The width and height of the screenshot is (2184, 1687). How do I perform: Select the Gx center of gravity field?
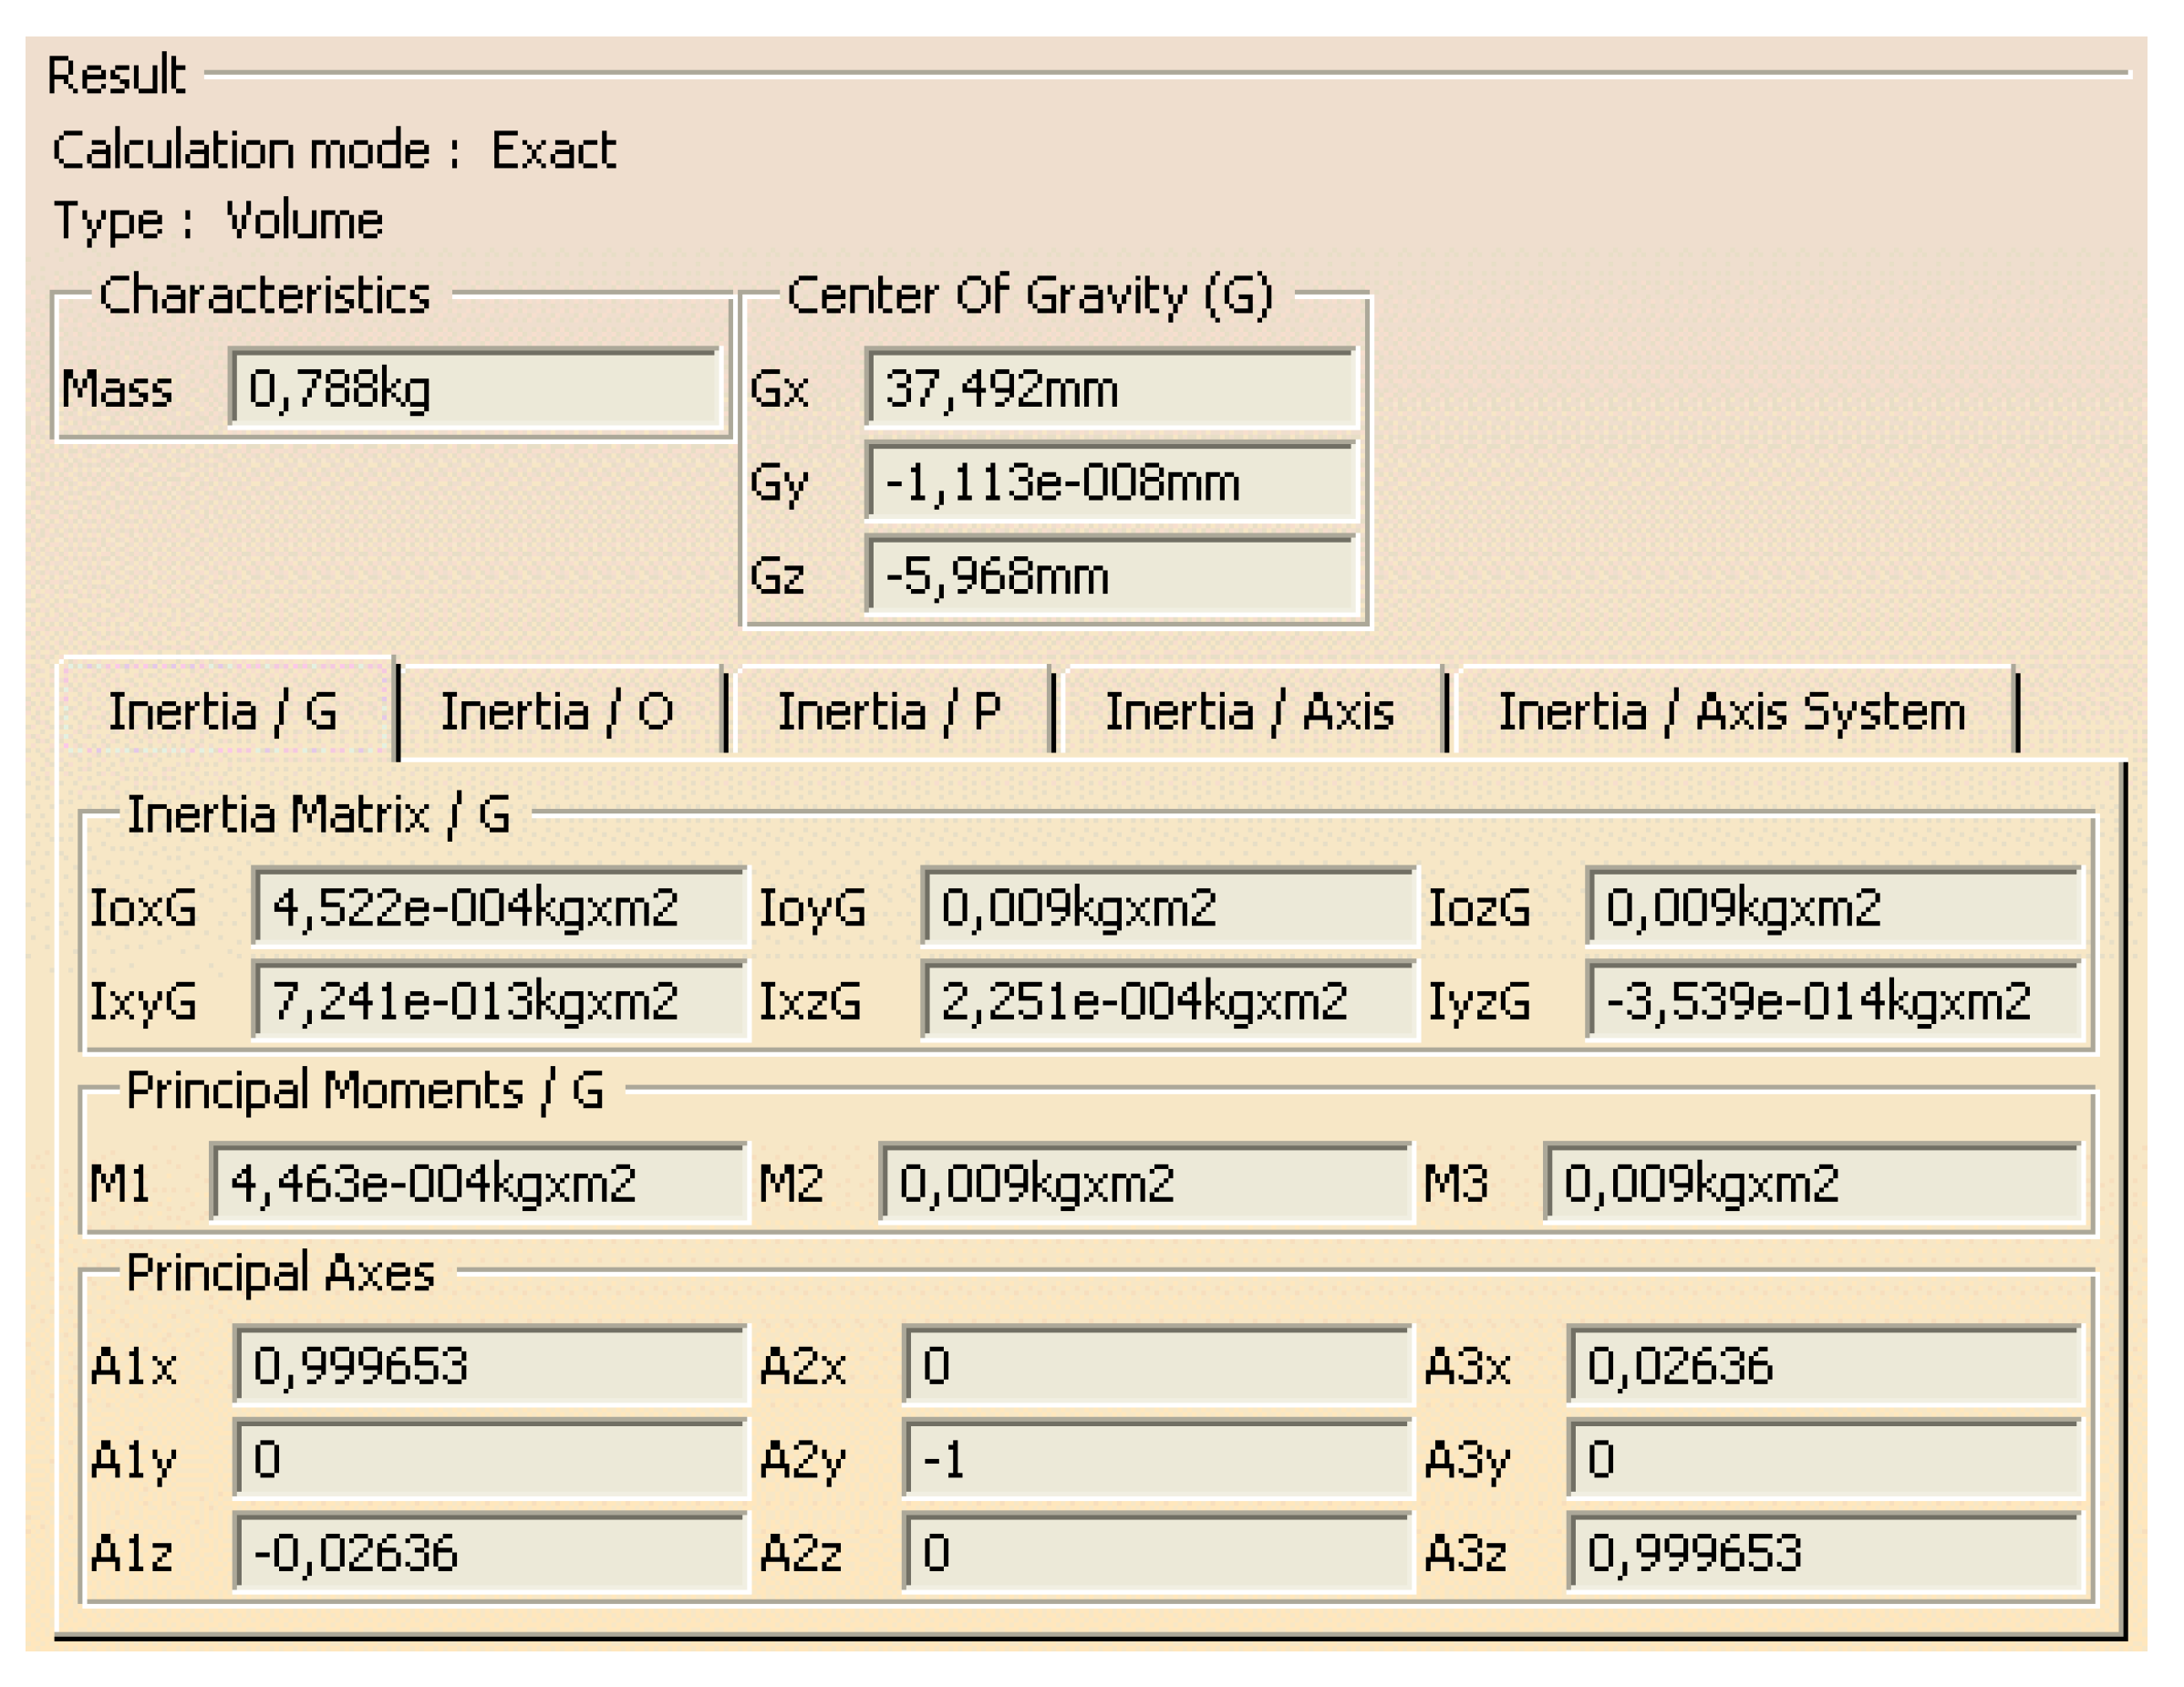[1110, 388]
